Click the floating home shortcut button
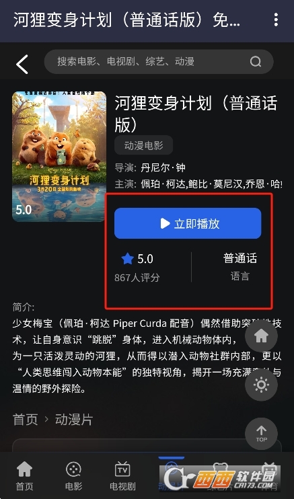 pyautogui.click(x=261, y=336)
